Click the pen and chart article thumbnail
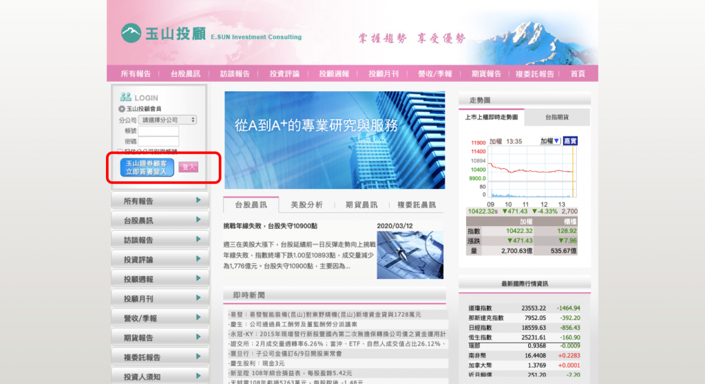The image size is (705, 384). (x=410, y=255)
